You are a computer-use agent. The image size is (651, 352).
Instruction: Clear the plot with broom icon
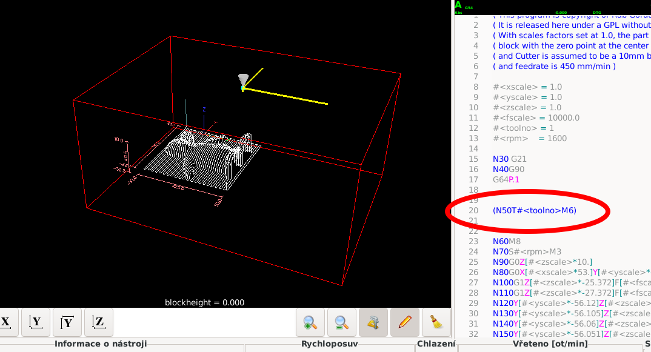tap(436, 322)
